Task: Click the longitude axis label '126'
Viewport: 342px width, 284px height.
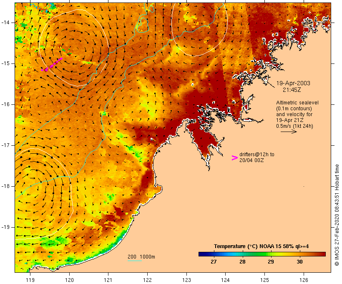Action: click(x=304, y=280)
